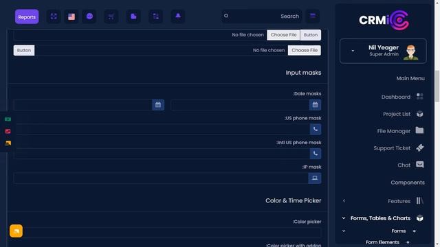Open the notifications bell icon

tap(178, 16)
